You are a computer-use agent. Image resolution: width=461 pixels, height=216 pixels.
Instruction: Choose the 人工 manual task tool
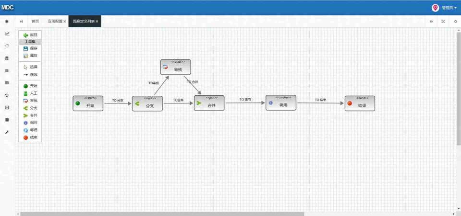(x=30, y=93)
